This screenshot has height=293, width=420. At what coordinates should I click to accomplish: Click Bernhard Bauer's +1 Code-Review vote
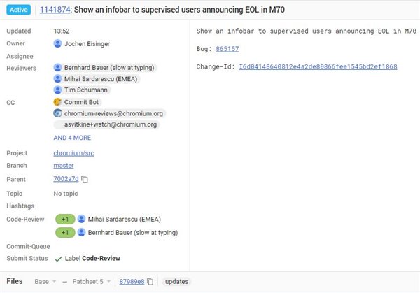65,233
